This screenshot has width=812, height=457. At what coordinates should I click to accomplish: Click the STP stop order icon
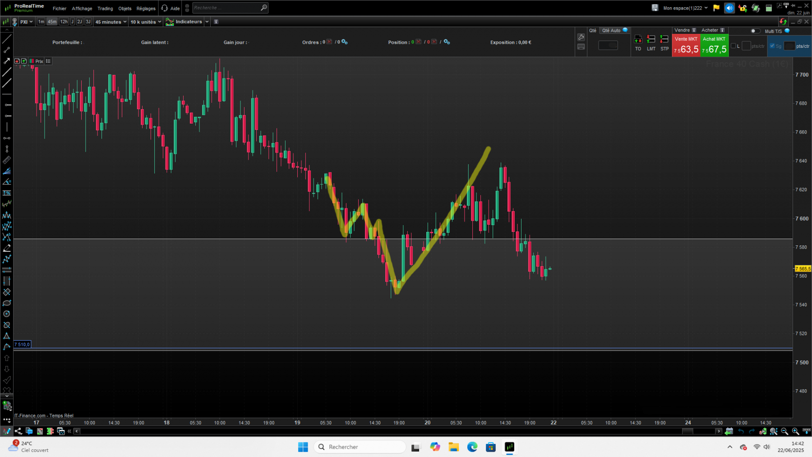point(664,43)
